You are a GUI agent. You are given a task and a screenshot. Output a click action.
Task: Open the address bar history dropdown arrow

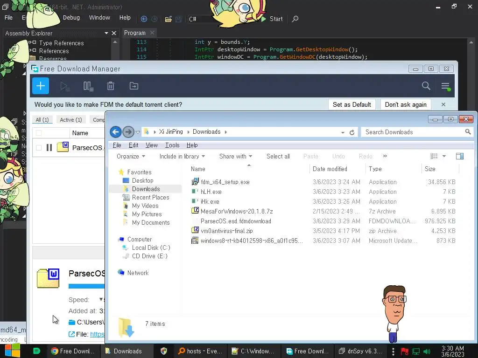pyautogui.click(x=343, y=132)
